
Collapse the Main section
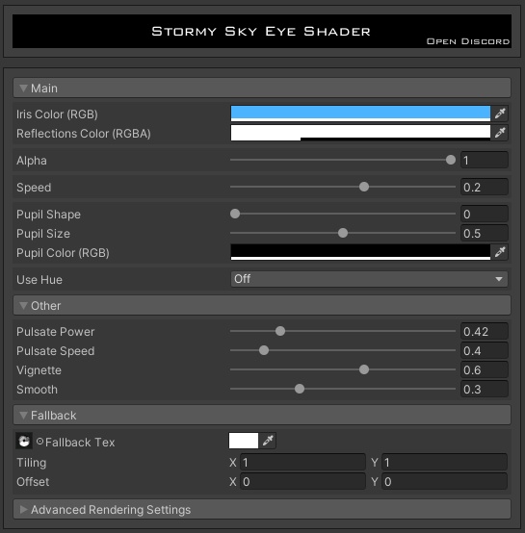click(x=262, y=89)
